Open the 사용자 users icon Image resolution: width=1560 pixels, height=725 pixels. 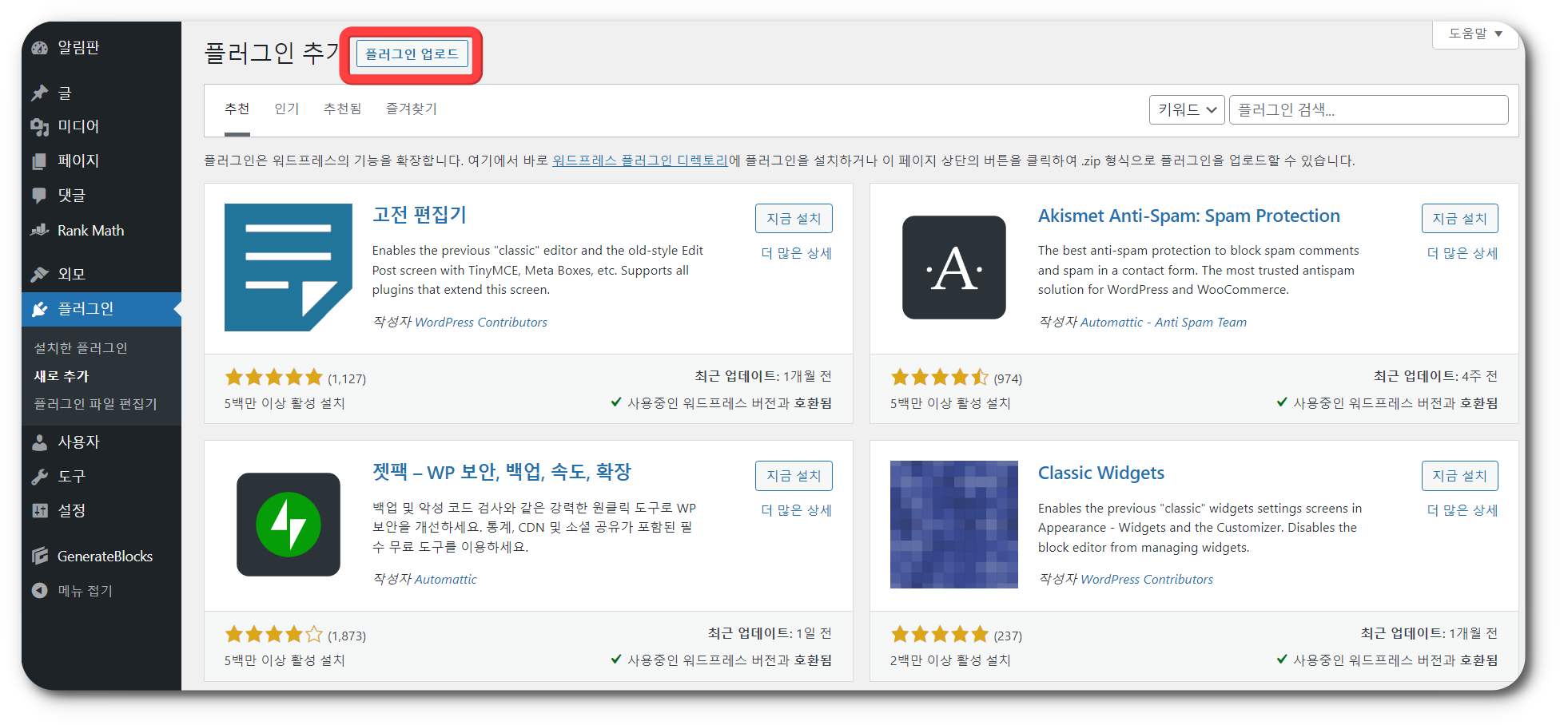40,442
